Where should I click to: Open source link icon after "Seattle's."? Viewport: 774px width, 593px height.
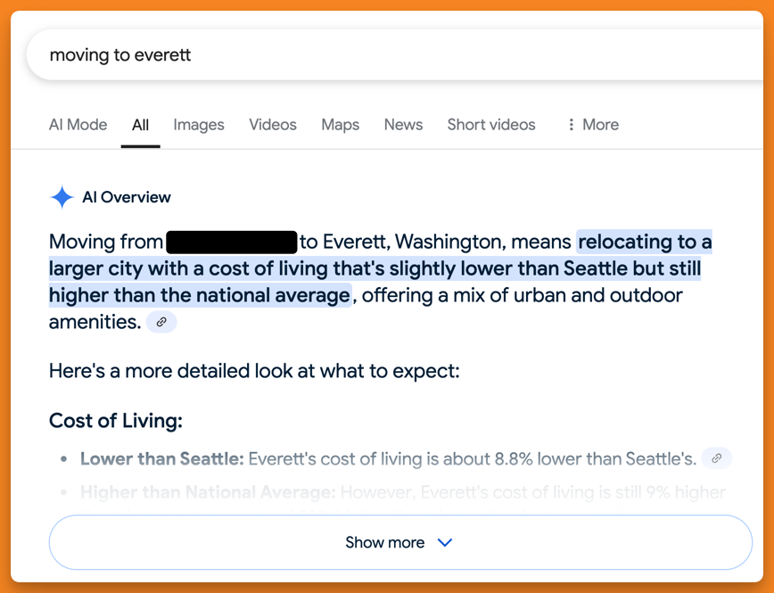[716, 459]
